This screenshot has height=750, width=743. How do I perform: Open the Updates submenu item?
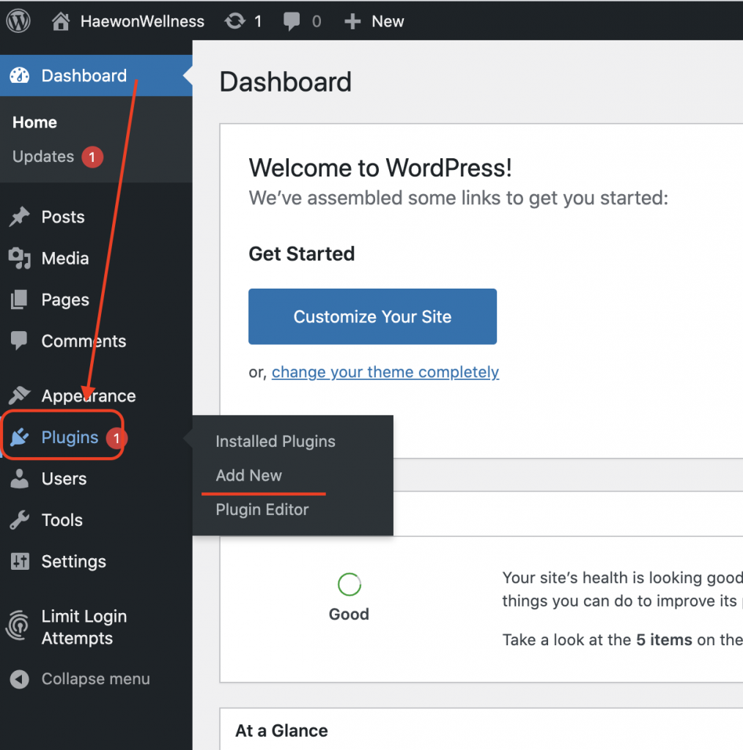click(x=43, y=157)
